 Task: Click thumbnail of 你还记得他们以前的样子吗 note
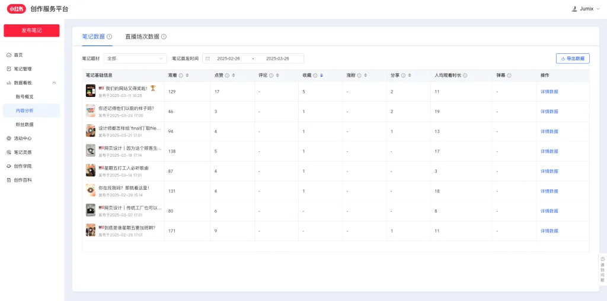[x=91, y=111]
